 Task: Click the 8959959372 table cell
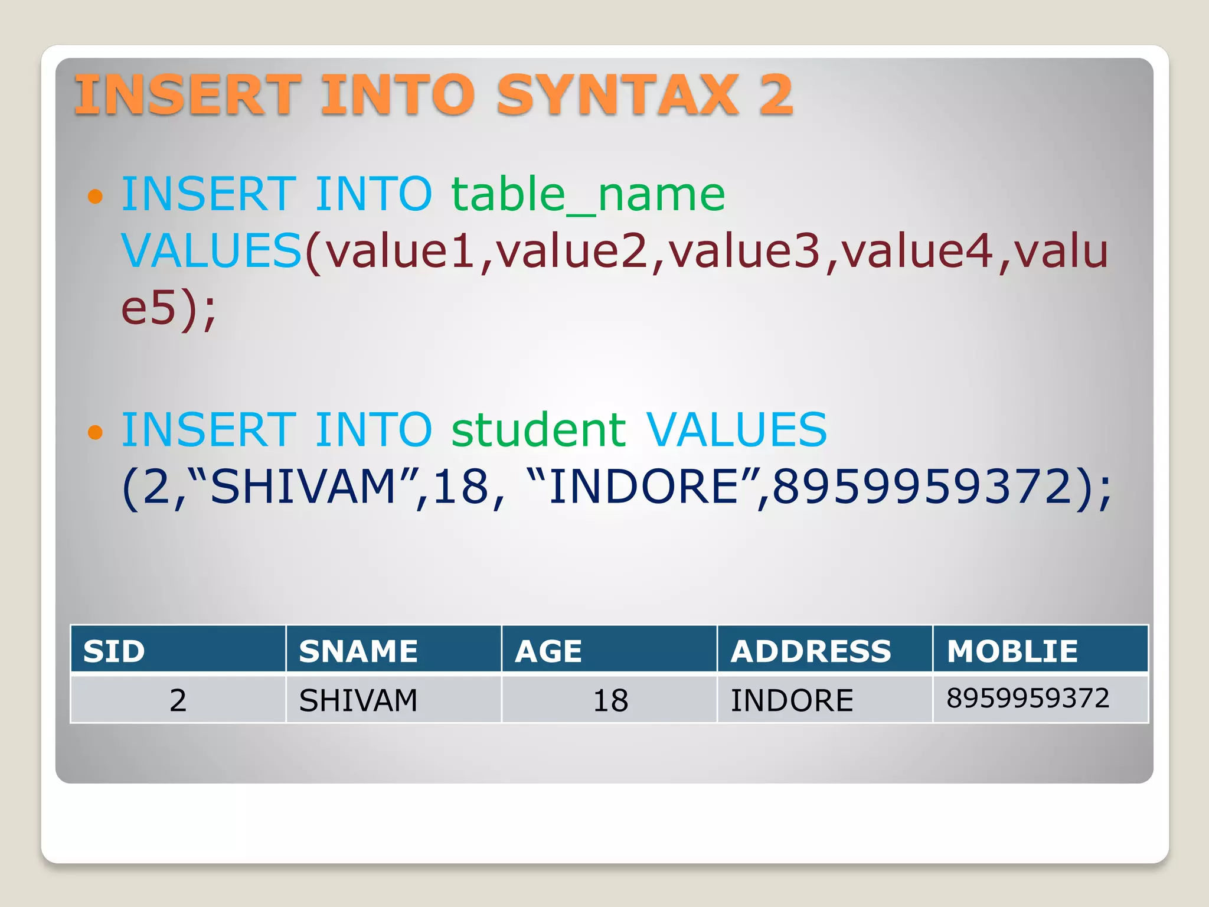pyautogui.click(x=1040, y=699)
